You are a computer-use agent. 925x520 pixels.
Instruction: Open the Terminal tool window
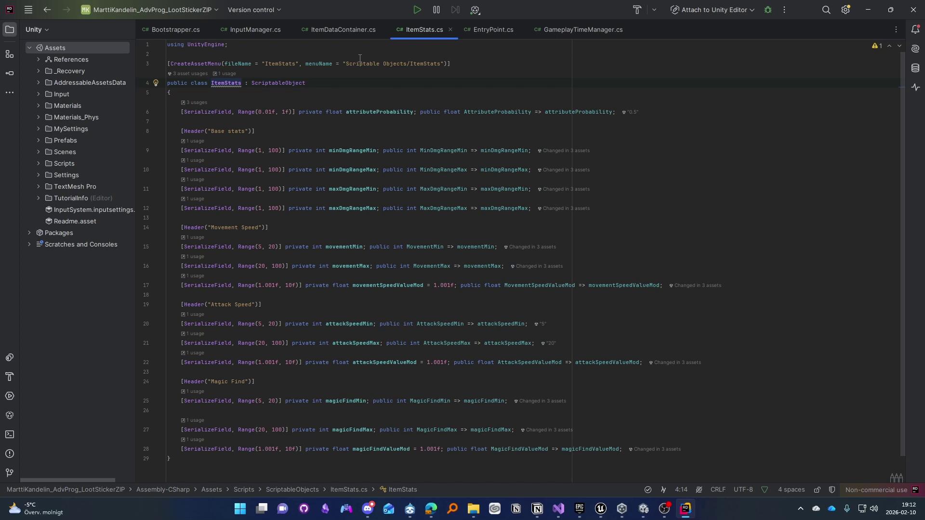[x=10, y=434]
